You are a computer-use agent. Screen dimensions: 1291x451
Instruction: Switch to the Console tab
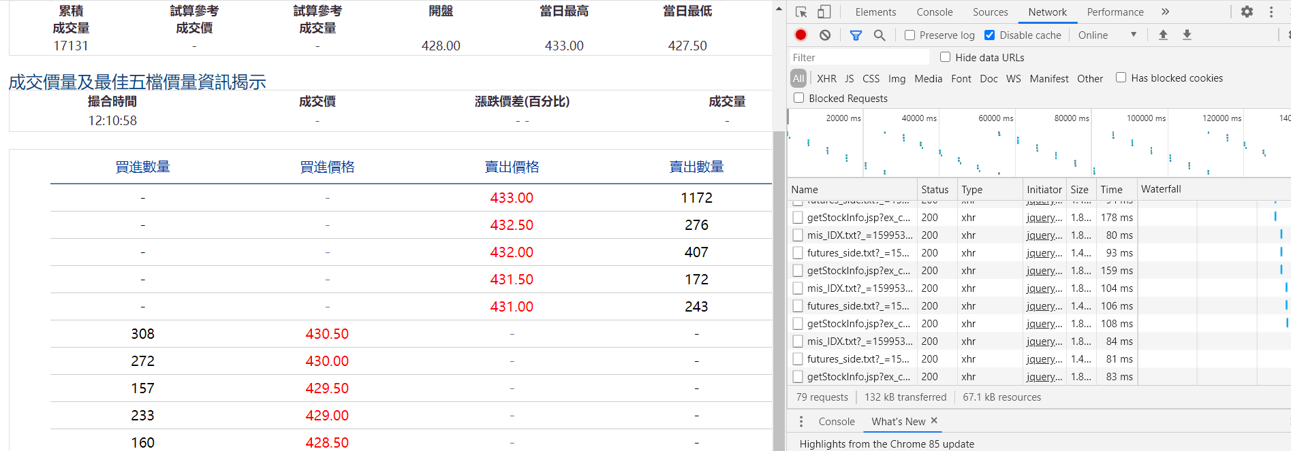934,12
